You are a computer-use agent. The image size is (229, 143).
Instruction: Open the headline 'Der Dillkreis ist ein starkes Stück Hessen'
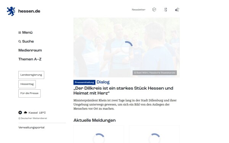[x=123, y=91]
